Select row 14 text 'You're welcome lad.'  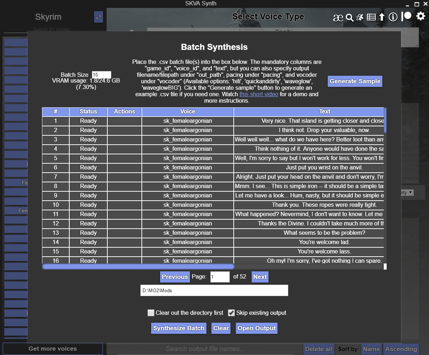pyautogui.click(x=324, y=242)
